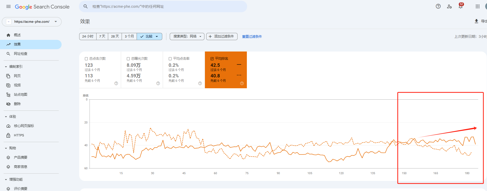The height and width of the screenshot is (191, 487).
Task: Click the 效果 trend icon
Action: coord(8,44)
